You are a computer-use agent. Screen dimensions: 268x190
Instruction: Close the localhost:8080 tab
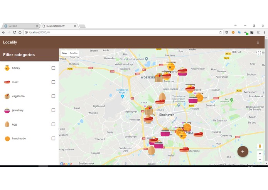click(x=75, y=26)
